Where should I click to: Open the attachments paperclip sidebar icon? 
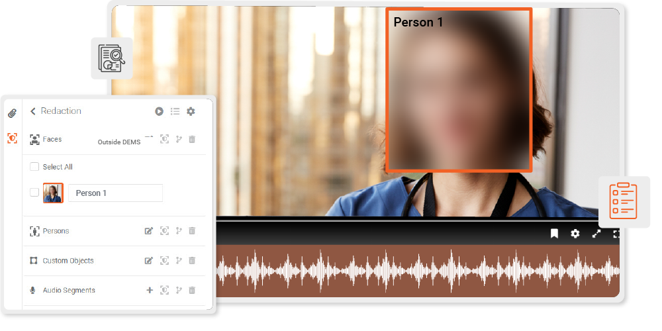click(x=12, y=113)
